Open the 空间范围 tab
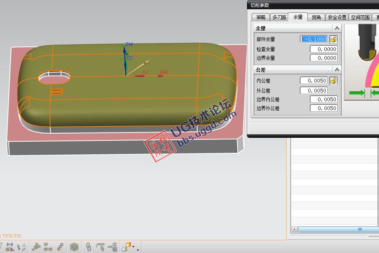The height and width of the screenshot is (253, 379). click(x=361, y=17)
